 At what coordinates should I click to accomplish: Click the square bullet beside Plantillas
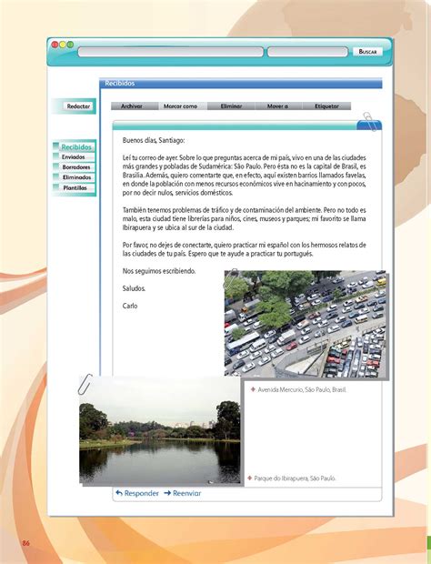pyautogui.click(x=55, y=187)
